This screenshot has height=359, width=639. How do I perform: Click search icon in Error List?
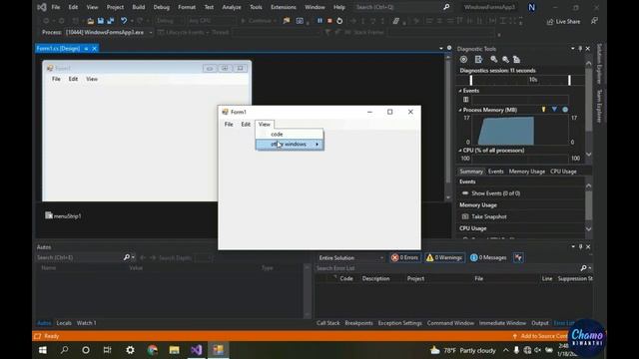pos(583,268)
